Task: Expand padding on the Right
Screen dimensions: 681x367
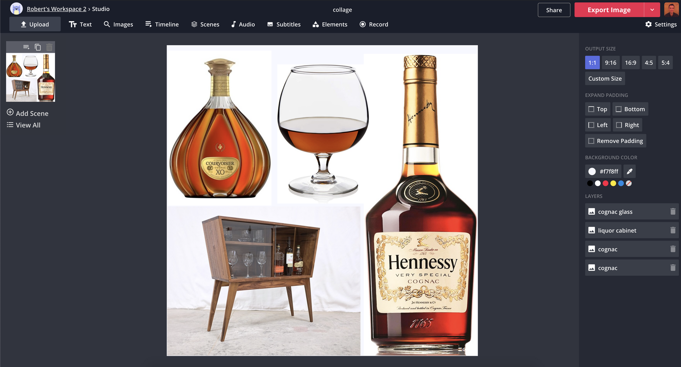Action: coord(628,125)
